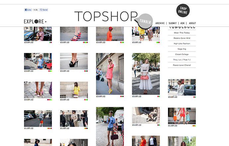Open the Submit menu item
229x146 pixels.
(173, 23)
